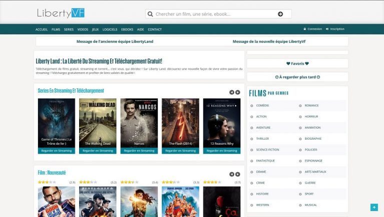Select the ACTION genre
This screenshot has height=217, width=384.
[261, 117]
